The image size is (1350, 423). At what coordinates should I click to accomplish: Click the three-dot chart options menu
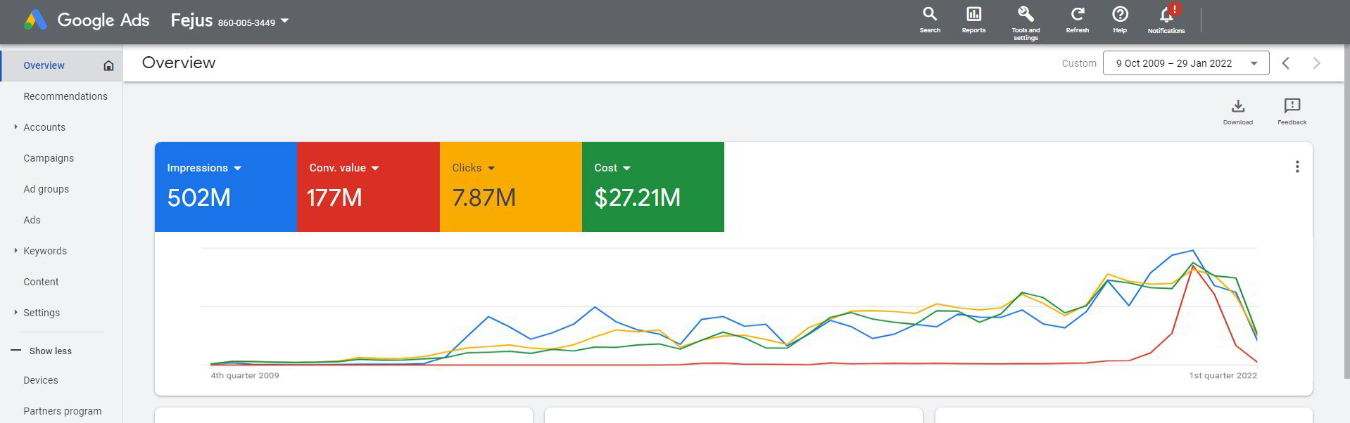click(x=1297, y=167)
